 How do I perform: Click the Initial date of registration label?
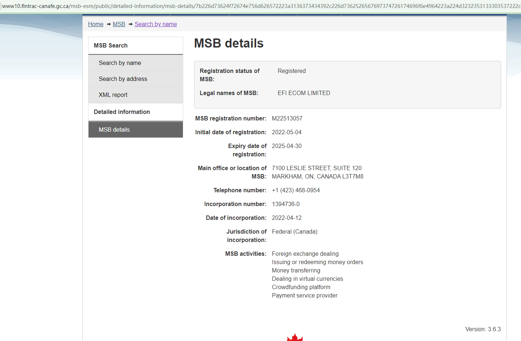231,132
